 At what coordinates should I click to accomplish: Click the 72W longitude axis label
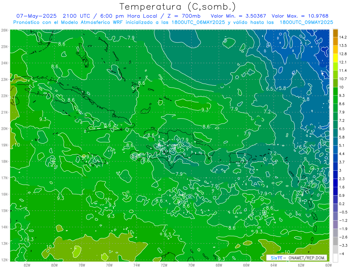point(164,265)
